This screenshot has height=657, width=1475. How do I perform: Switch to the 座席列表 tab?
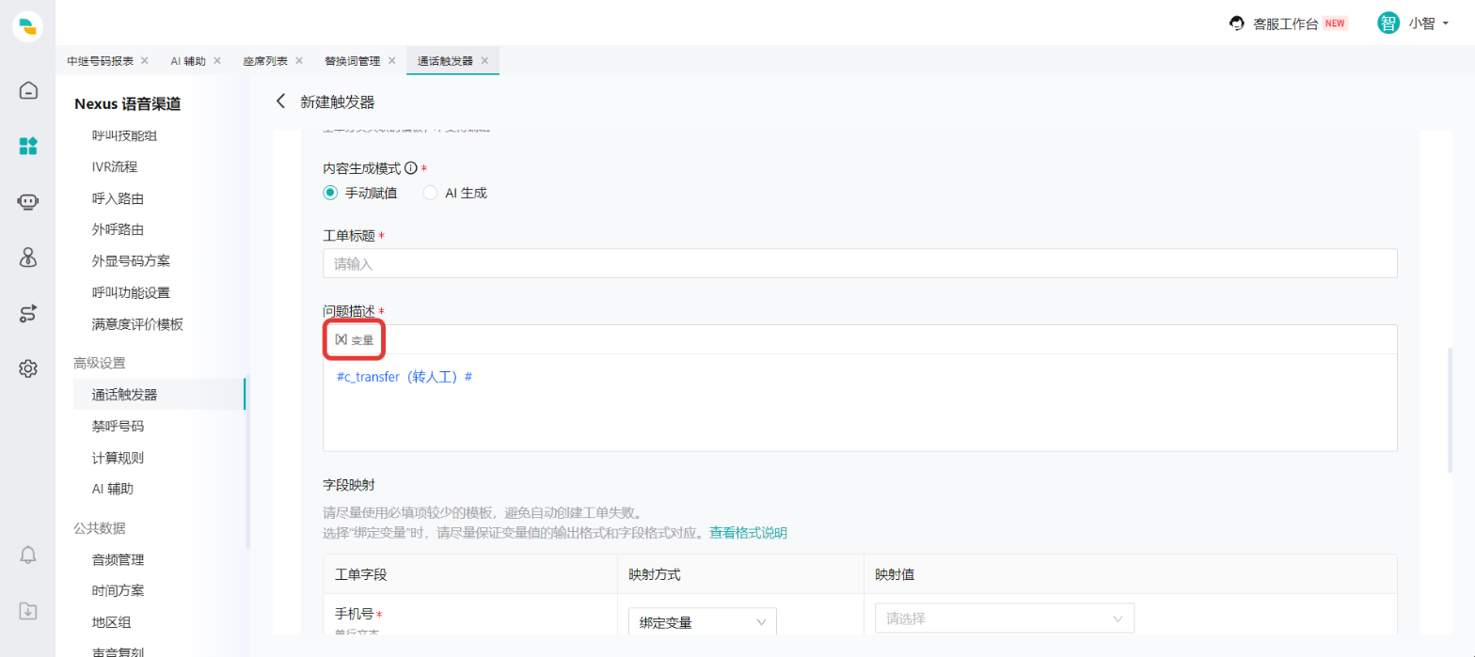pos(265,60)
